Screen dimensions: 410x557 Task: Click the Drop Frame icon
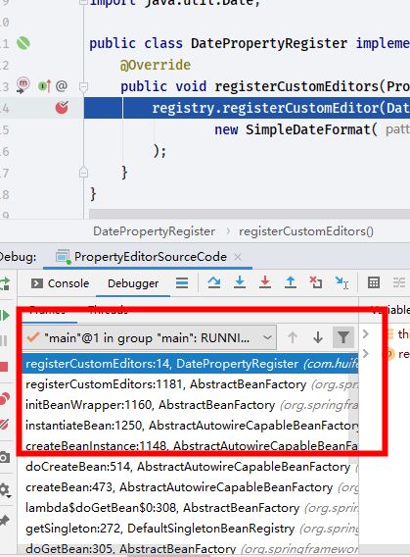tap(316, 282)
